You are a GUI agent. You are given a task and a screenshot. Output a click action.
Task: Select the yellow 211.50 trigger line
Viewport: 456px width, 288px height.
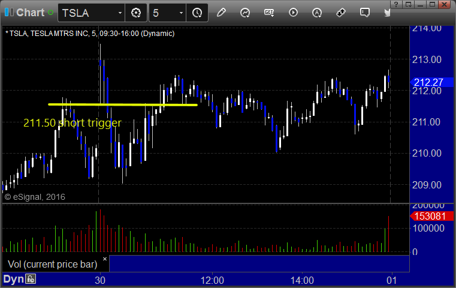(x=123, y=104)
